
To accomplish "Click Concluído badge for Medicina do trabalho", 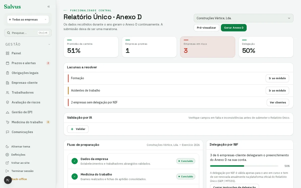I will click(186, 176).
